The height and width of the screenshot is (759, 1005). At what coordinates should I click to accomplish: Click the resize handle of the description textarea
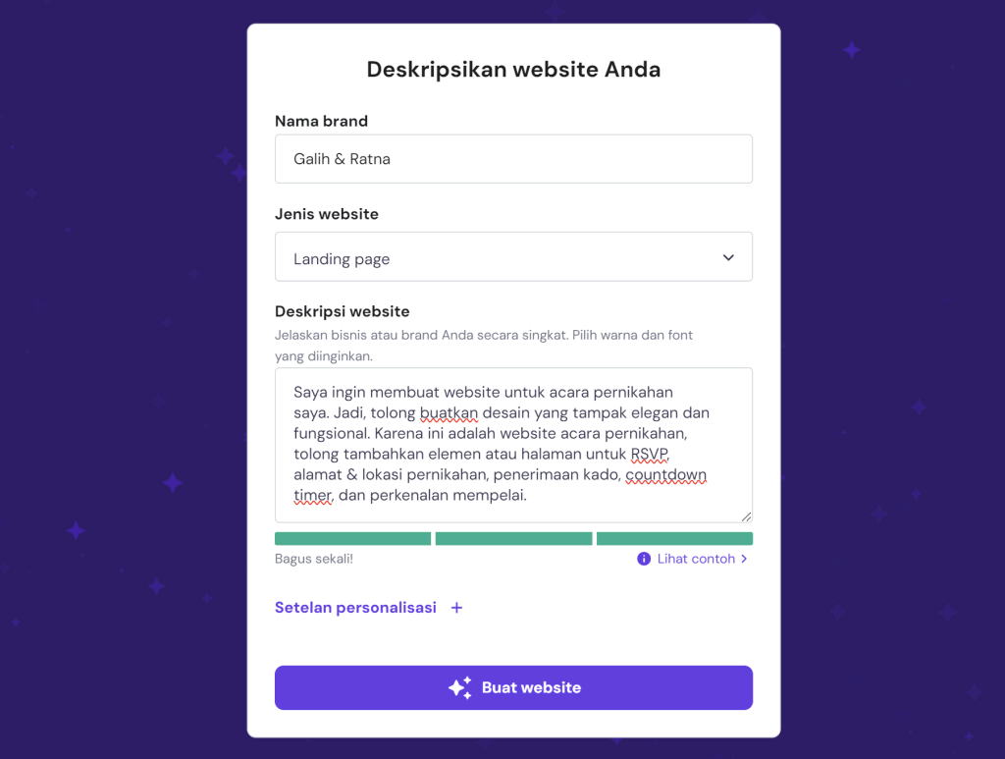pos(746,516)
